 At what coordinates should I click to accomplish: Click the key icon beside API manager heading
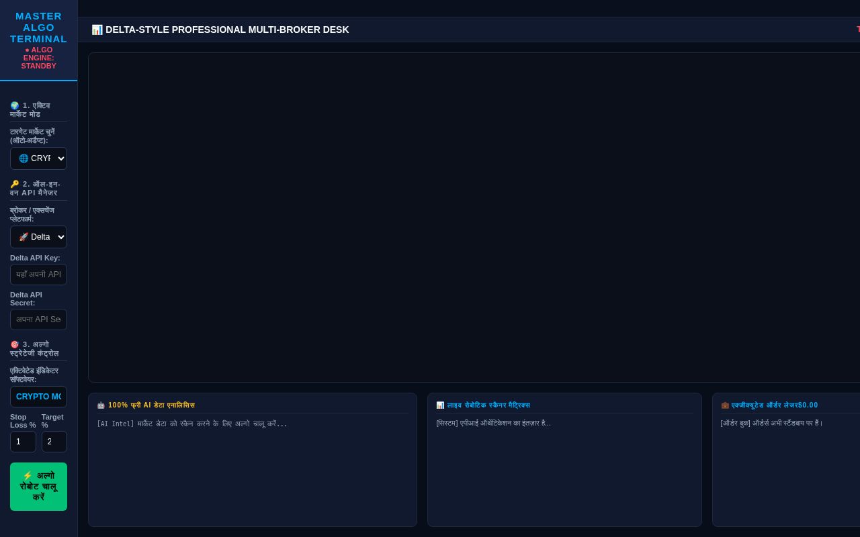14,184
